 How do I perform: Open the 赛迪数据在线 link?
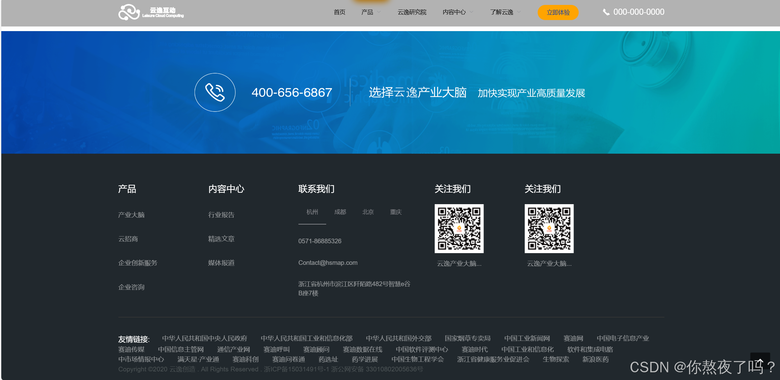[x=363, y=349]
